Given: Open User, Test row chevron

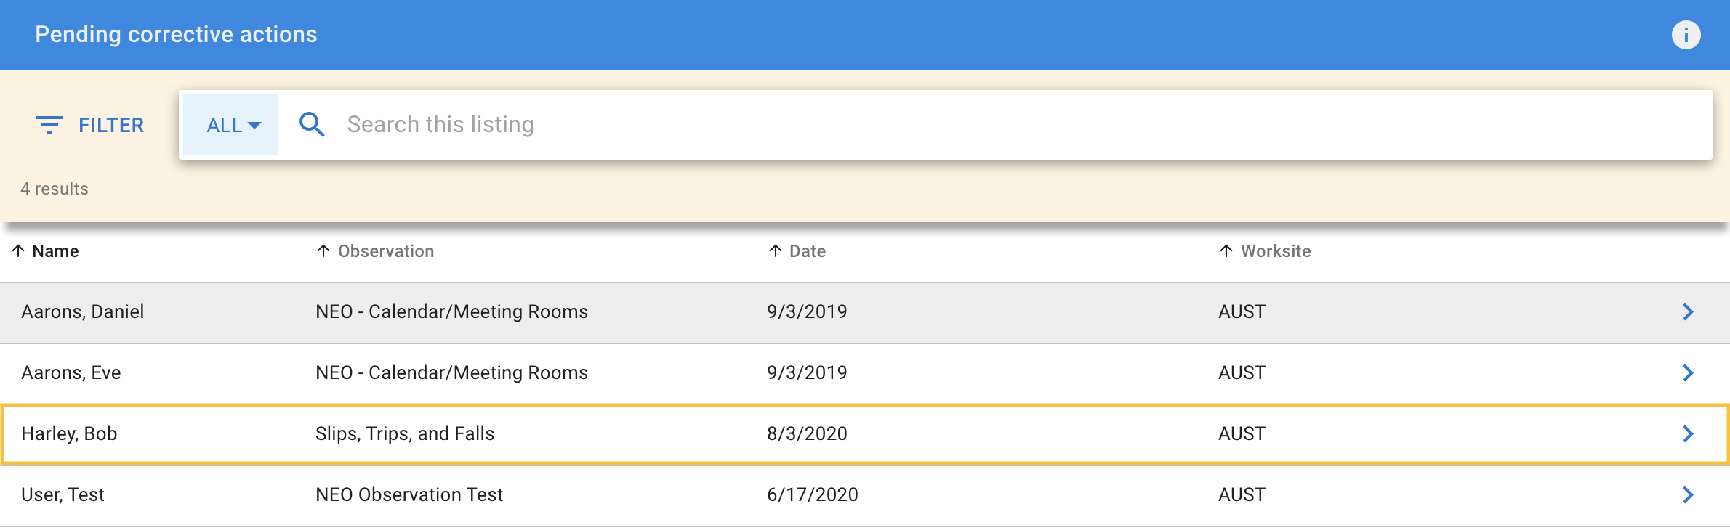Looking at the screenshot, I should (1688, 495).
